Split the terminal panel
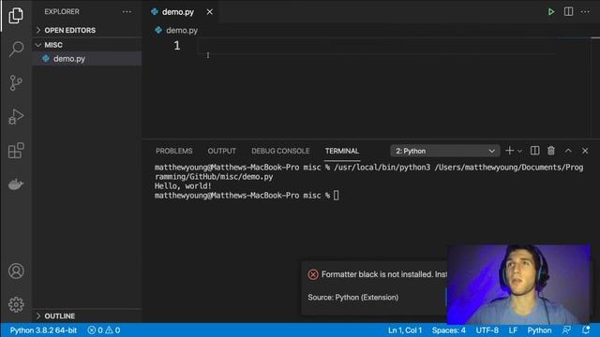Screen dimensions: 600x337 (535, 151)
